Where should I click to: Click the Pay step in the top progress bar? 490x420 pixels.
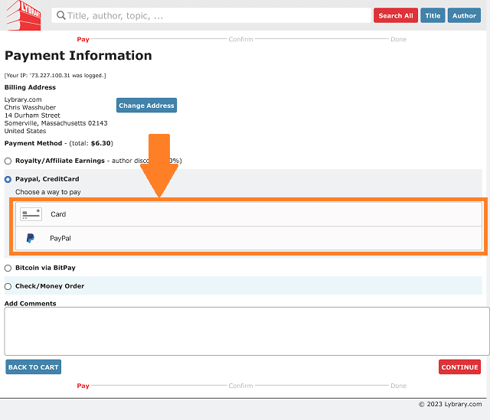click(x=83, y=39)
